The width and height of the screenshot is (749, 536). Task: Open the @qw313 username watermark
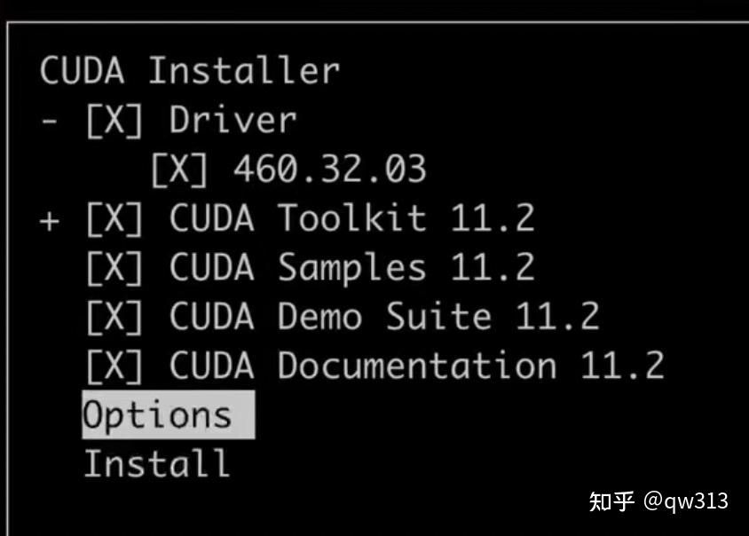pyautogui.click(x=686, y=501)
